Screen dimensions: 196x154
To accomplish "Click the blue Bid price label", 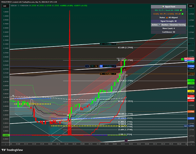I will tap(189, 60).
